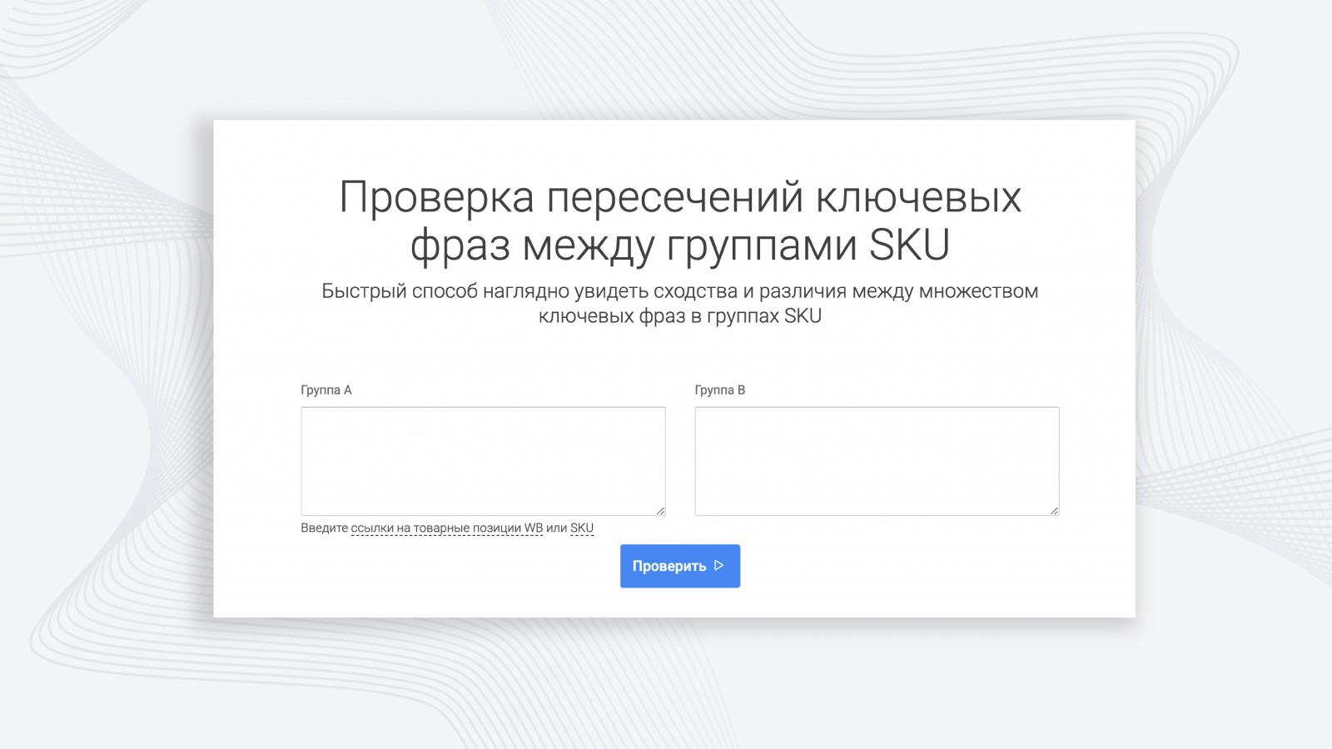Open the 'ссылки на товарные позиции WB' hint link
Image resolution: width=1332 pixels, height=749 pixels.
[447, 528]
